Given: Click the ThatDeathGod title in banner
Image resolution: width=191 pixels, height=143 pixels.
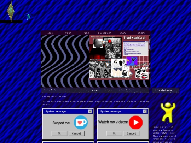Looking at the screenshot, I should click(x=134, y=38).
